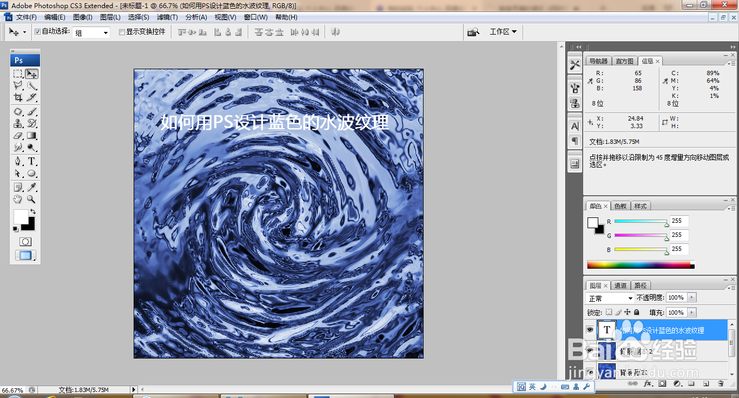This screenshot has width=739, height=398.
Task: Select the Eraser tool
Action: 18,135
